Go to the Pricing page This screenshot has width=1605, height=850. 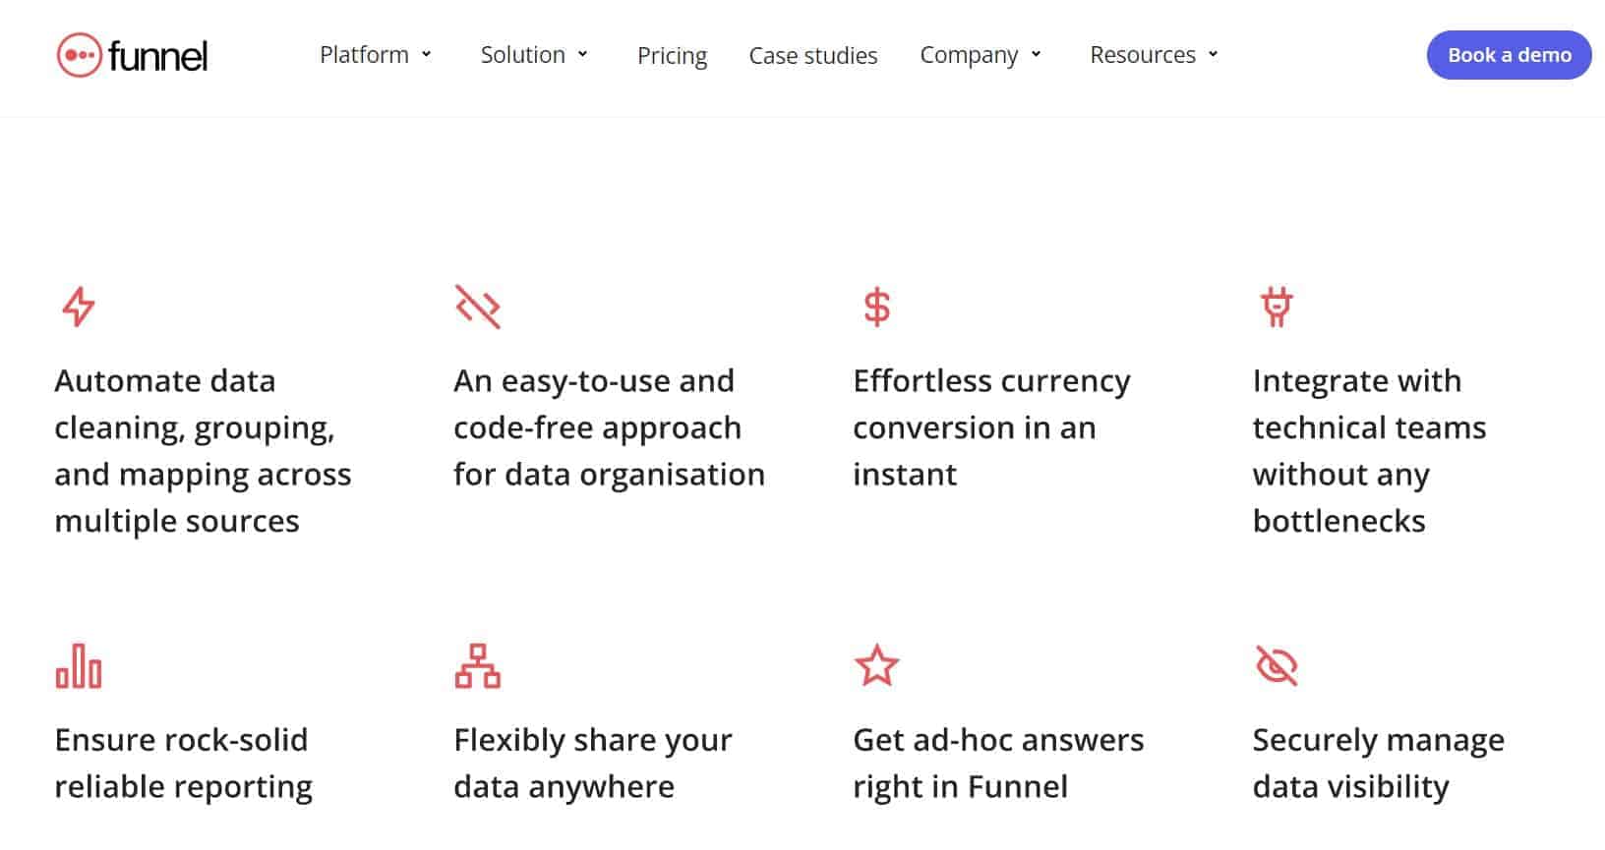coord(672,56)
